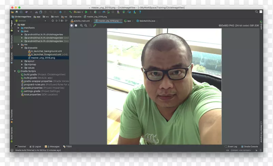This screenshot has height=166, width=273.
Task: Open the Terminal tool tab
Action: point(20,147)
